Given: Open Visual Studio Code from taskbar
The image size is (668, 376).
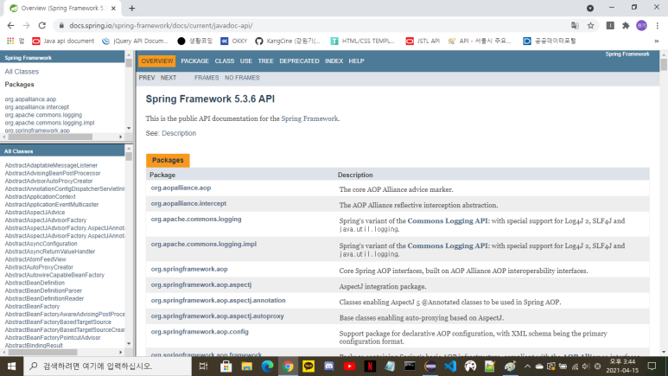Looking at the screenshot, I should point(450,366).
